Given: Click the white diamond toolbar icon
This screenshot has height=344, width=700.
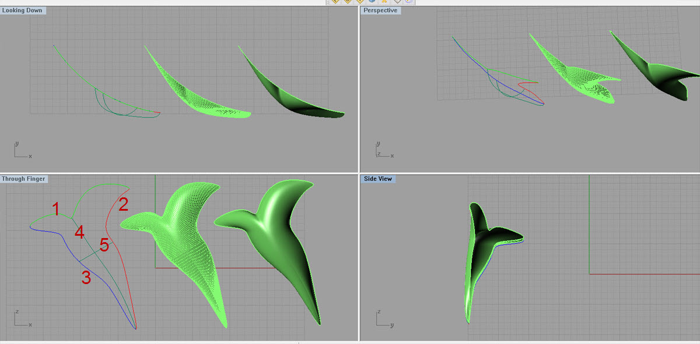Looking at the screenshot, I should tap(397, 2).
